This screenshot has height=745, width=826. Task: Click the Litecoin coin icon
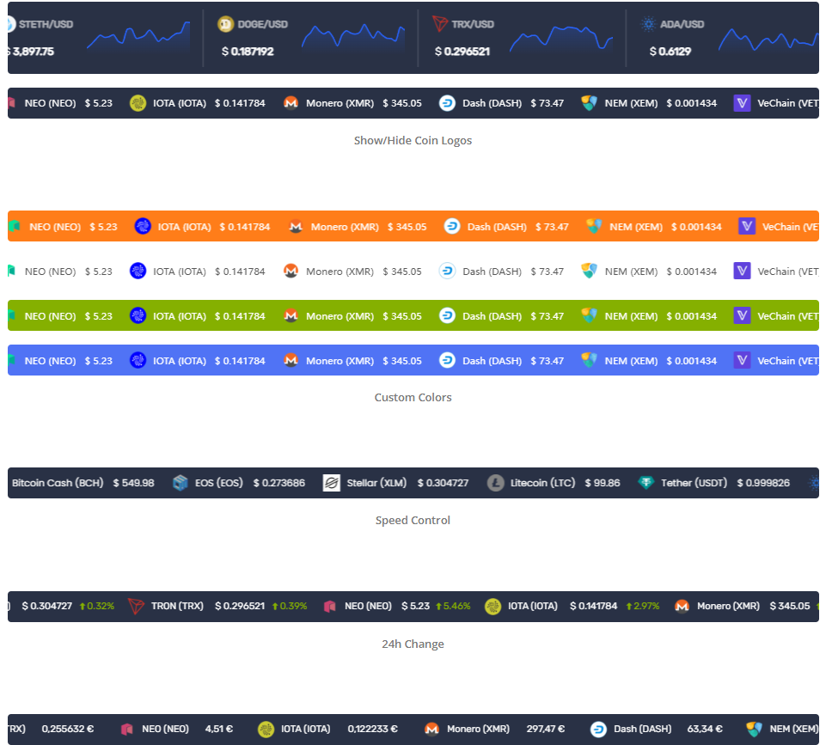tap(495, 483)
